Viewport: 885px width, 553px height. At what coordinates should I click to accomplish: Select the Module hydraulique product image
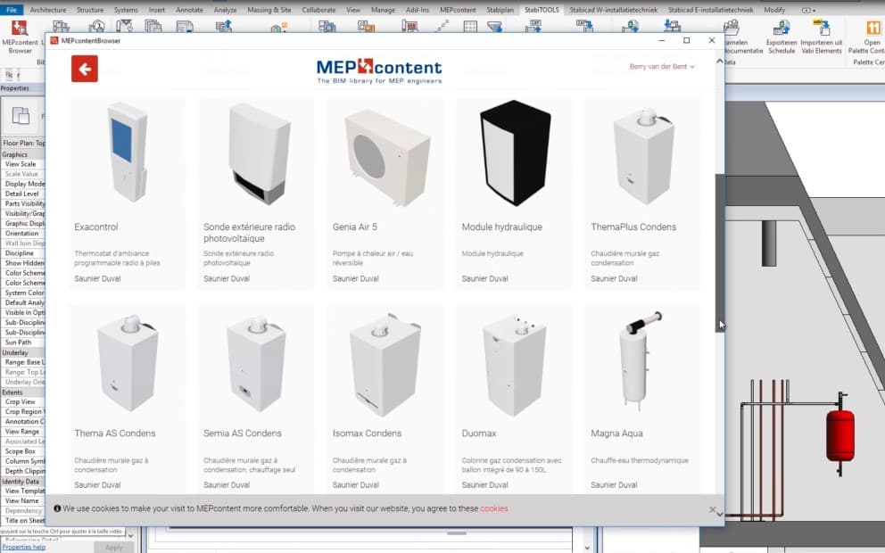tap(514, 153)
